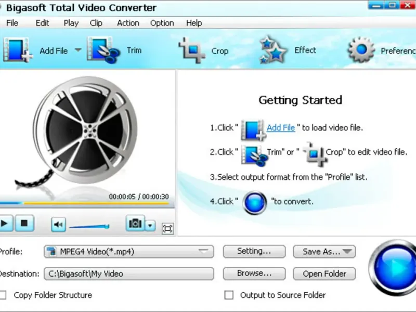Click the Destination path field

[x=129, y=274]
